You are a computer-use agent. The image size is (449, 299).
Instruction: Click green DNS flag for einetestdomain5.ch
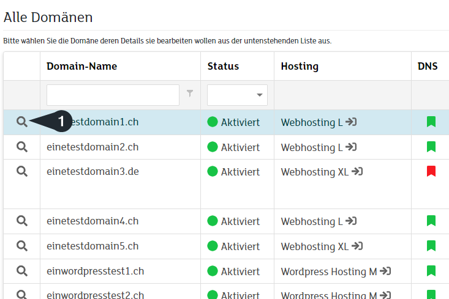[431, 246]
